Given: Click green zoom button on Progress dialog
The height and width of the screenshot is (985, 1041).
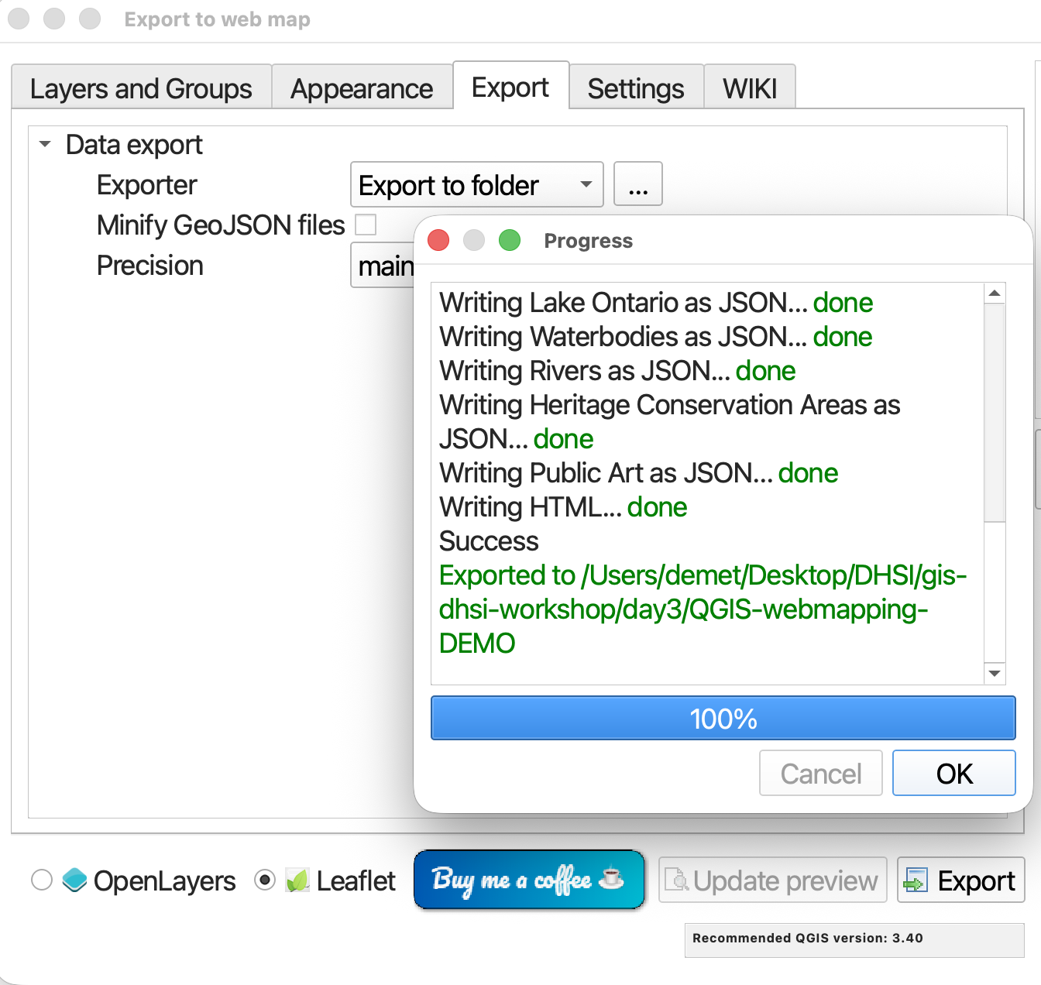Looking at the screenshot, I should coord(510,241).
